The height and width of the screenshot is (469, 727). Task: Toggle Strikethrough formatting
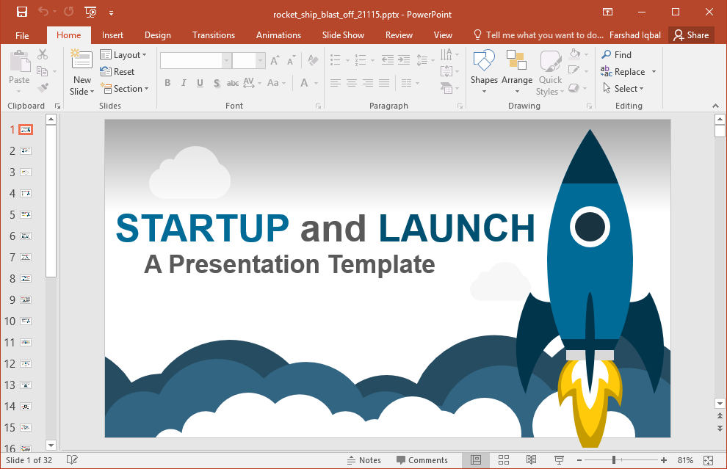coord(233,83)
